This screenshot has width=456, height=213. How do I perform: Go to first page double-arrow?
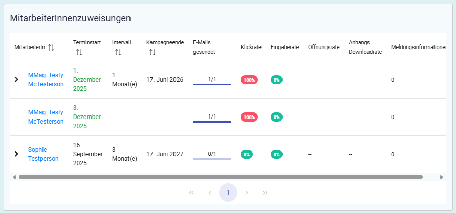[x=191, y=193]
